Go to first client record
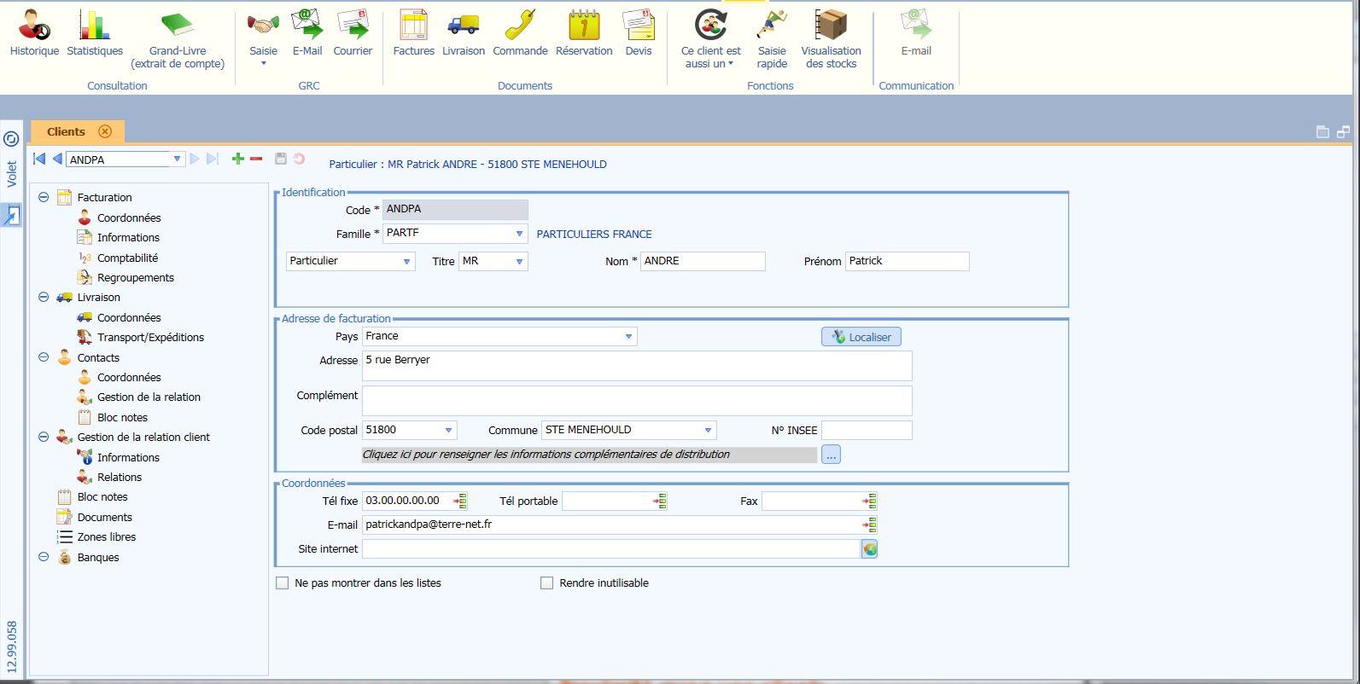This screenshot has width=1360, height=684. point(39,159)
